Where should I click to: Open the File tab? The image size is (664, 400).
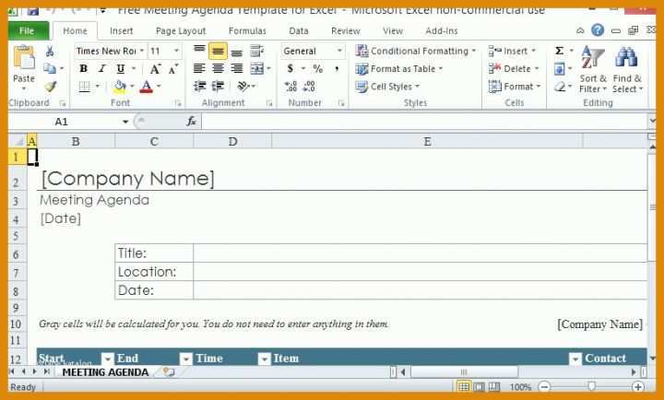[x=27, y=31]
